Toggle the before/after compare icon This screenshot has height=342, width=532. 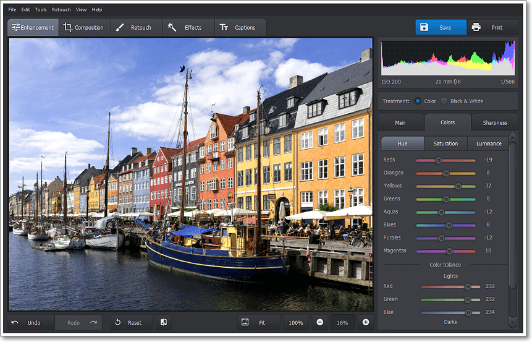[164, 322]
